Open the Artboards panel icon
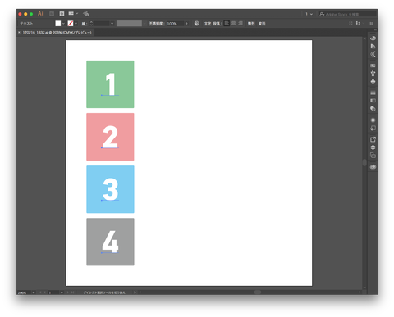 [373, 156]
